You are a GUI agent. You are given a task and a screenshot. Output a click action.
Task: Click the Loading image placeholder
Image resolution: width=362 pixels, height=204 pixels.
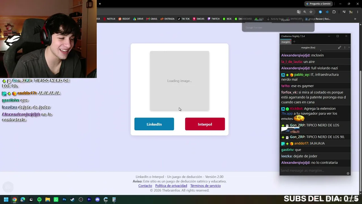tap(180, 81)
